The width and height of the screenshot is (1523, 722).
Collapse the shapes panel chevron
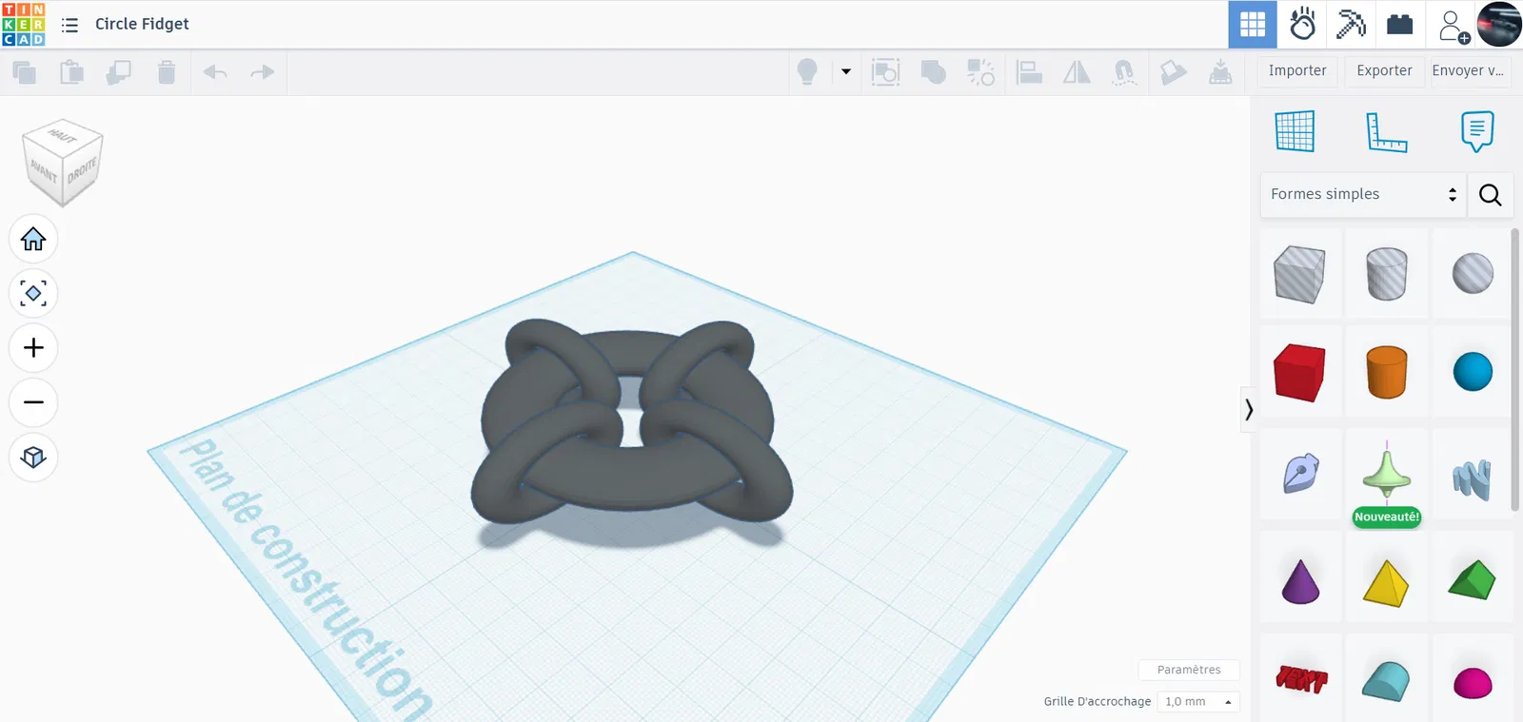pos(1248,410)
